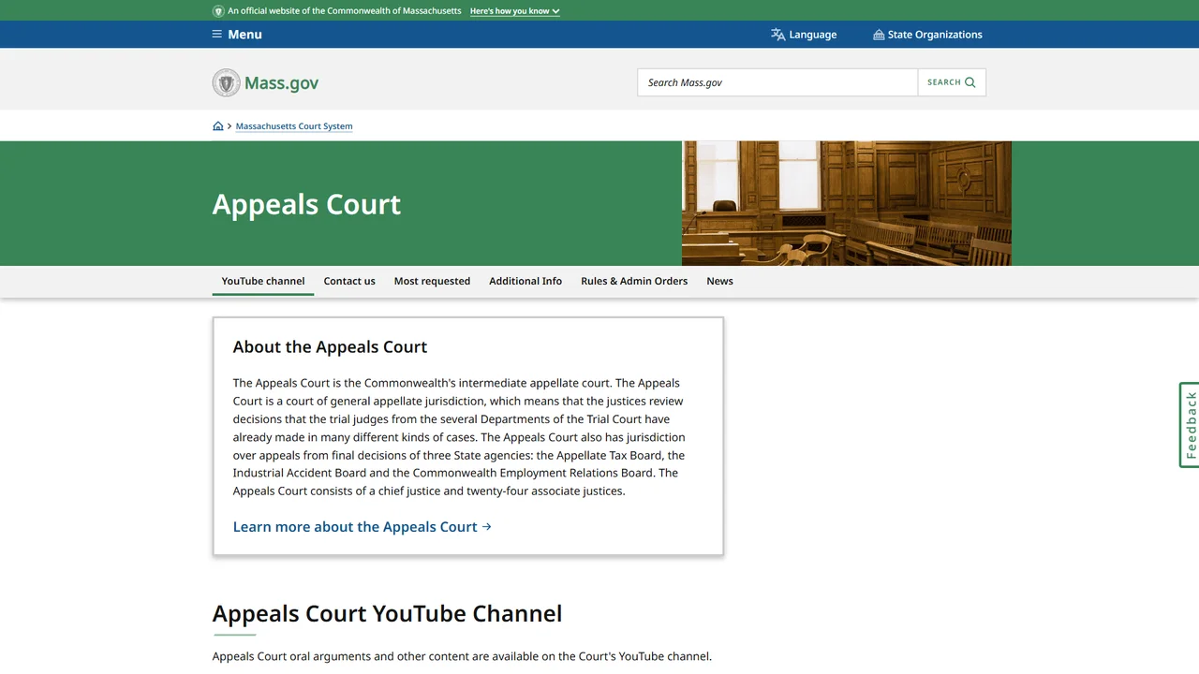
Task: Click the Mass.gov wordmark text
Action: pos(281,82)
